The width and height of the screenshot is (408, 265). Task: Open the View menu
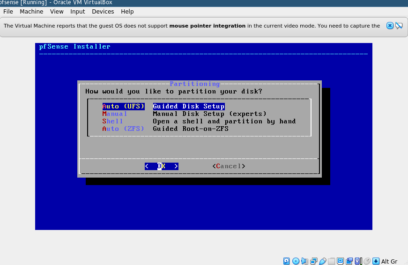pyautogui.click(x=57, y=11)
